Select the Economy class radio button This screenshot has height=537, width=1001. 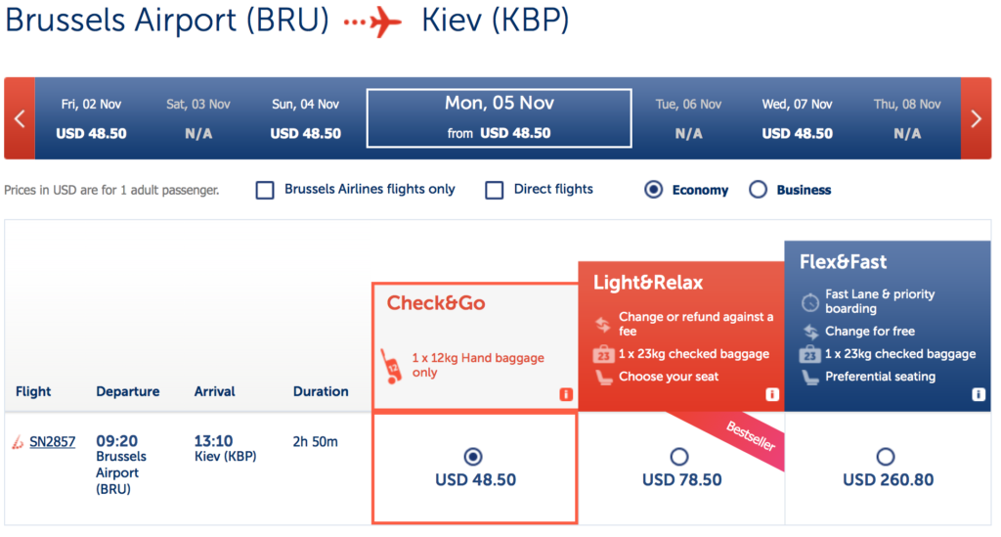(x=654, y=190)
